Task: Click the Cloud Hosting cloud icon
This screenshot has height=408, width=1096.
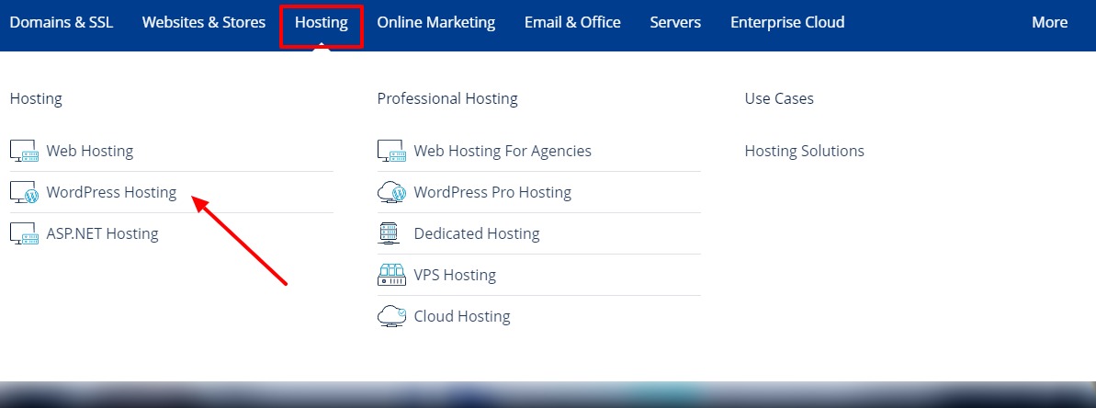Action: pos(391,316)
